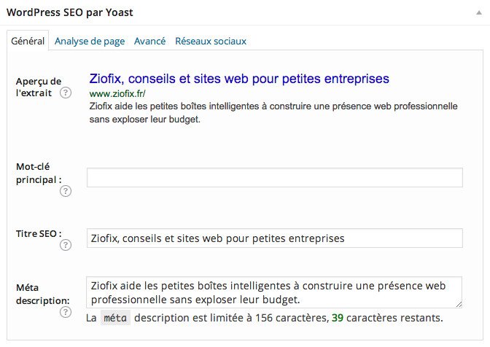Click the Titre SEO label
This screenshot has width=490, height=347.
[x=39, y=233]
